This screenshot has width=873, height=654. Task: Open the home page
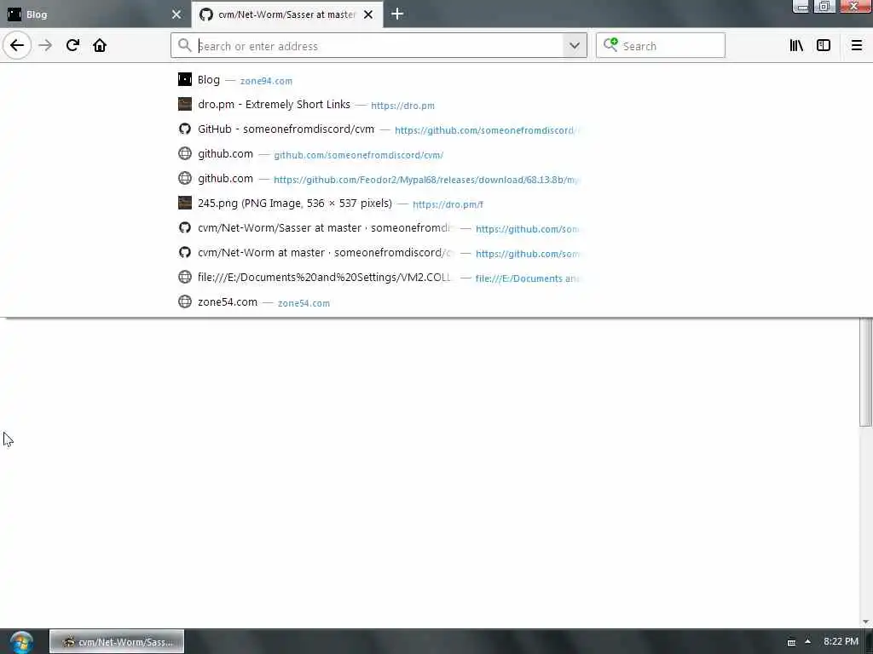[100, 46]
